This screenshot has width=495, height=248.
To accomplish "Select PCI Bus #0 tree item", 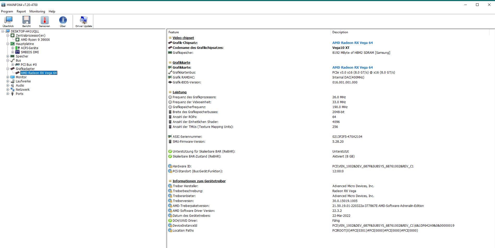I will pyautogui.click(x=29, y=65).
